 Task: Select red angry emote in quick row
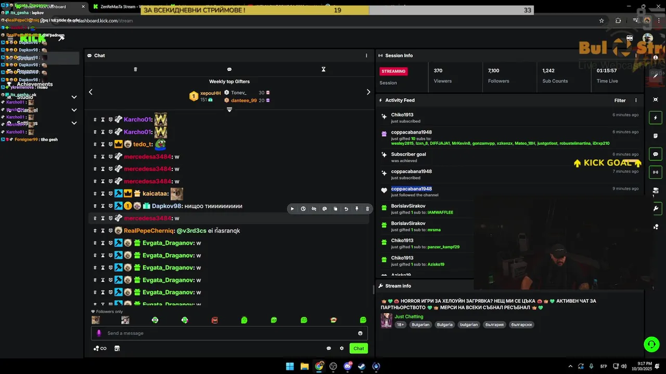click(x=215, y=320)
